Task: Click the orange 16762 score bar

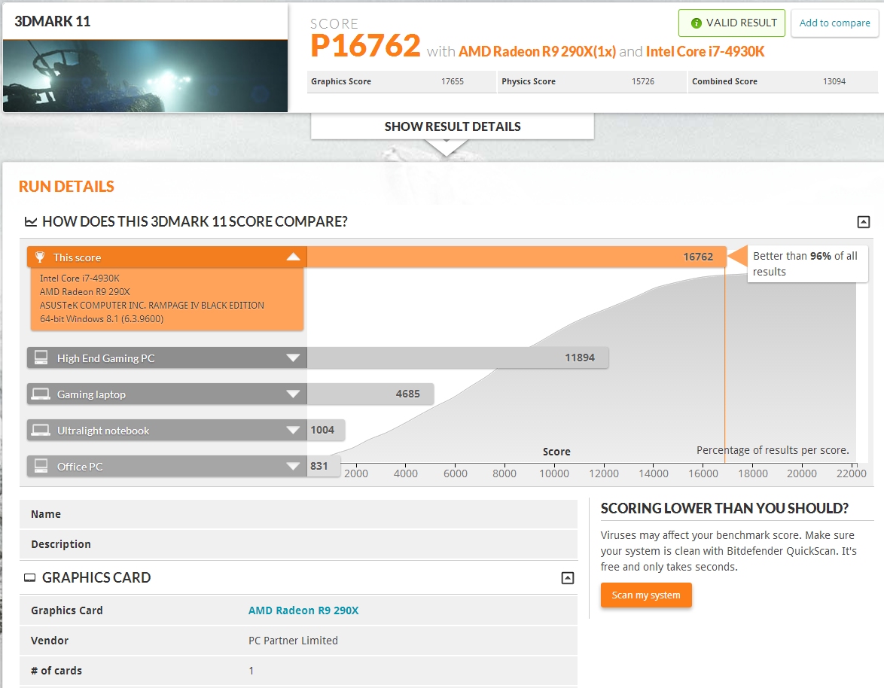Action: (516, 257)
